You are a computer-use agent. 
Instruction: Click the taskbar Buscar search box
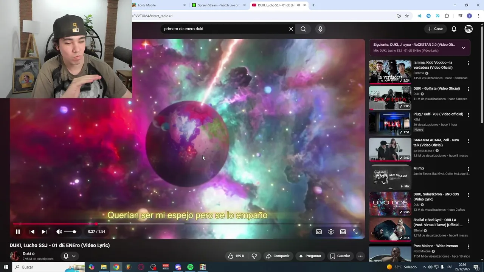[49, 267]
